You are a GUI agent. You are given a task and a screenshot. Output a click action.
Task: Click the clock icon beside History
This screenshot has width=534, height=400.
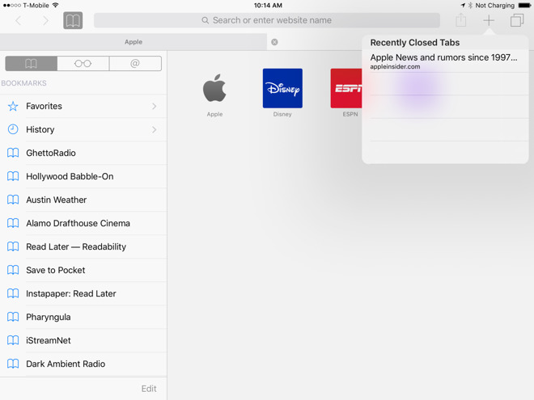13,129
